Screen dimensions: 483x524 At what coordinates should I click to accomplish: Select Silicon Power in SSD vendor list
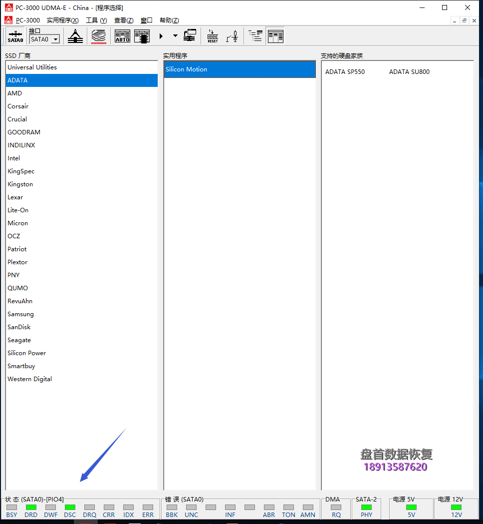[82, 354]
